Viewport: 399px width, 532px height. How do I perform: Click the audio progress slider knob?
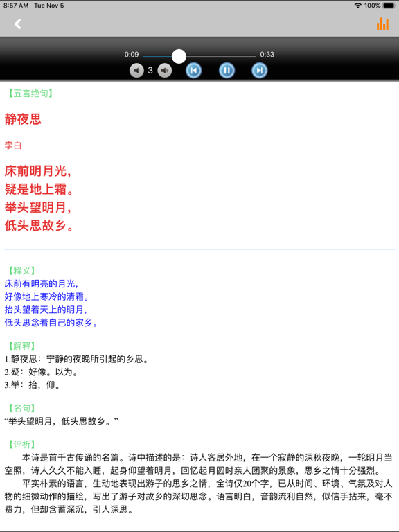pos(179,56)
